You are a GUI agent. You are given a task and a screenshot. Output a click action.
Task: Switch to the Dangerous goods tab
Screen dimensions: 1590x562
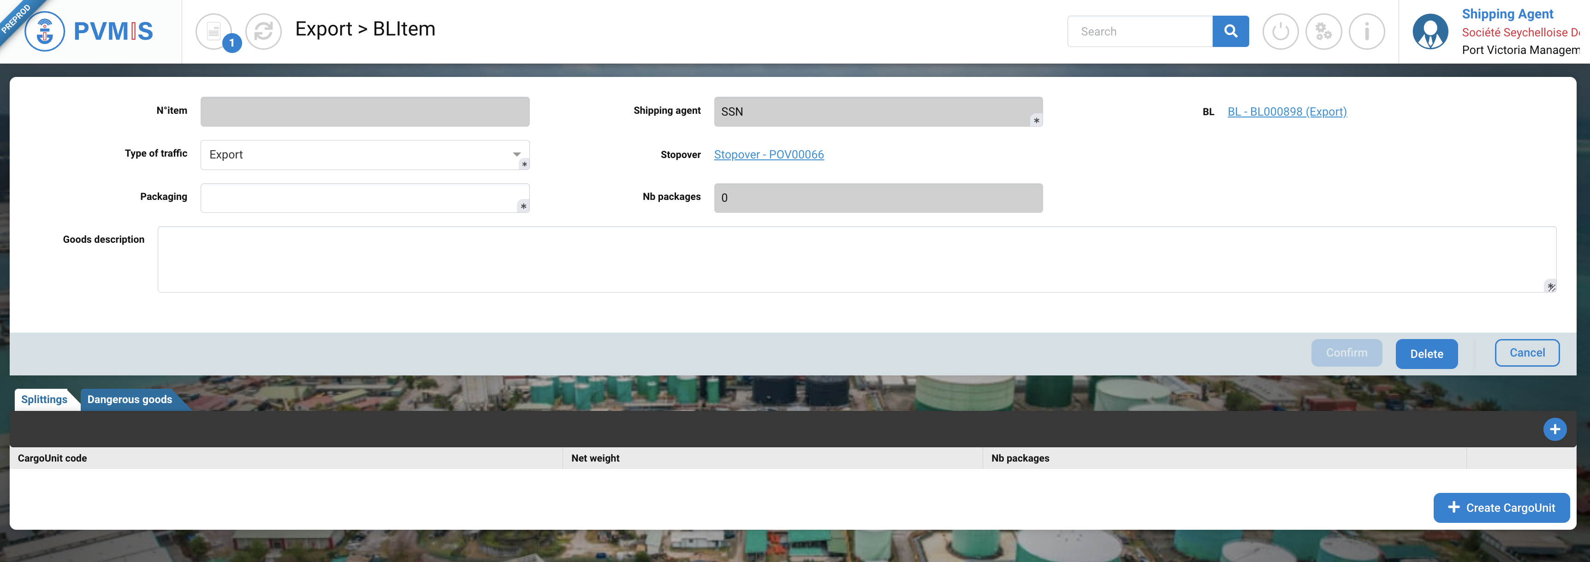tap(130, 399)
